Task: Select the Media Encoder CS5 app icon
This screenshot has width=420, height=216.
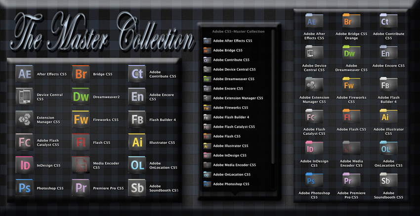Action: (x=81, y=165)
